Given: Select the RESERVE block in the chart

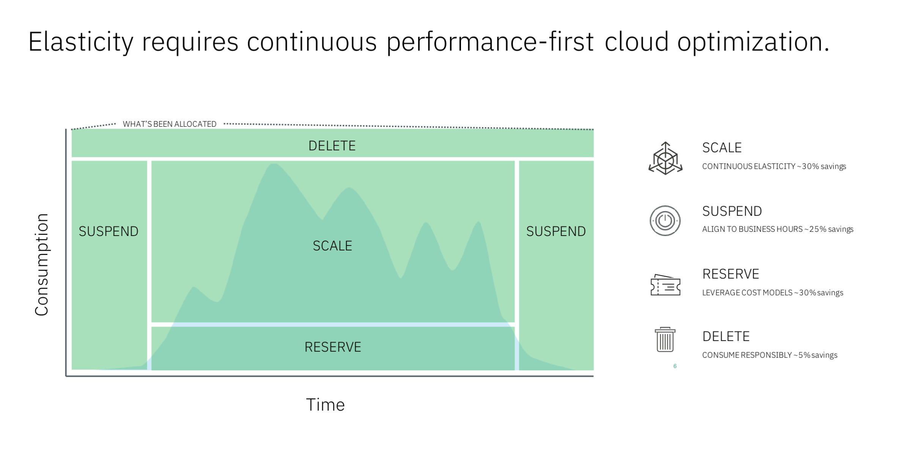Looking at the screenshot, I should (x=333, y=347).
